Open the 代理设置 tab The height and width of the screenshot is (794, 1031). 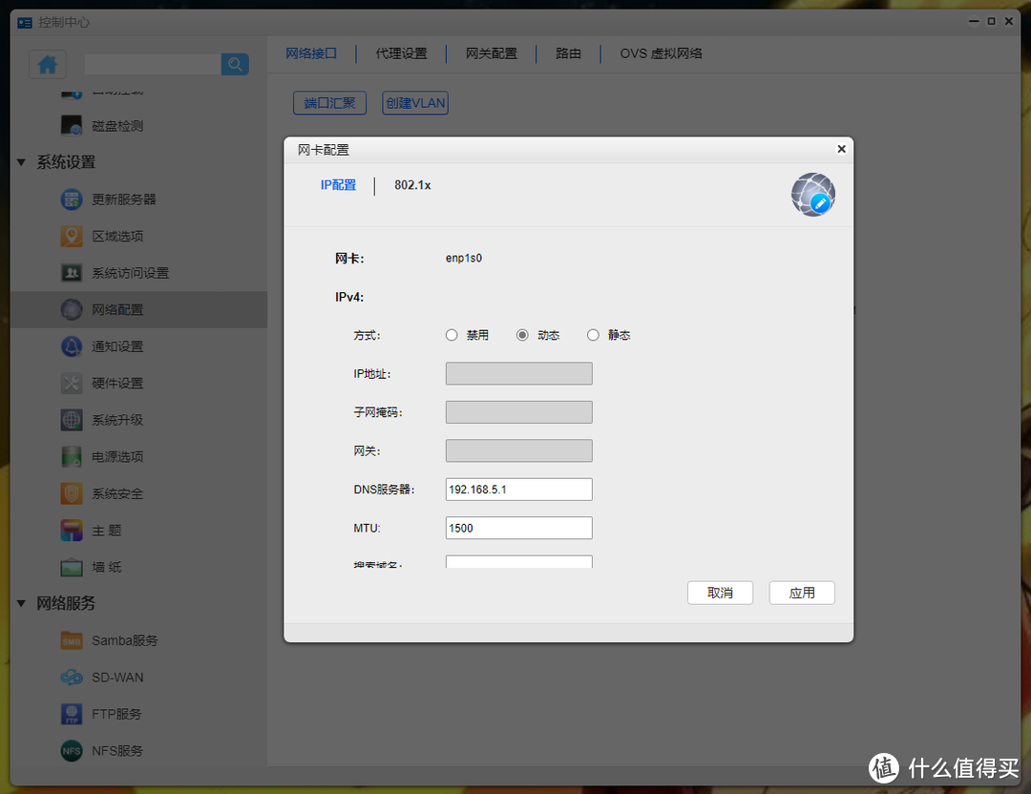point(402,53)
